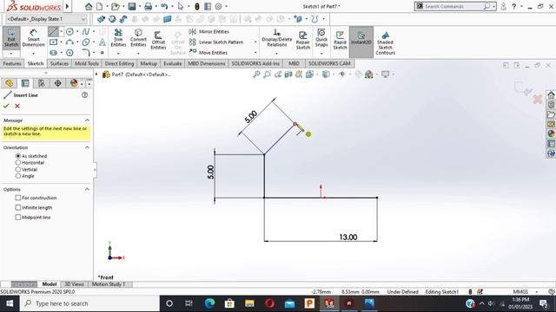This screenshot has height=312, width=556.
Task: Open Display/Delete Relations tool
Action: click(276, 38)
